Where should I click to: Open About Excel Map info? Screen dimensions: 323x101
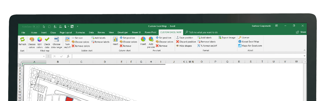[248, 42]
